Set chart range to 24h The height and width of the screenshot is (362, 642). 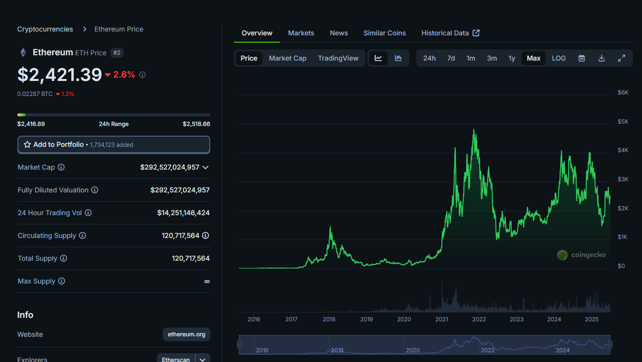[x=429, y=58]
